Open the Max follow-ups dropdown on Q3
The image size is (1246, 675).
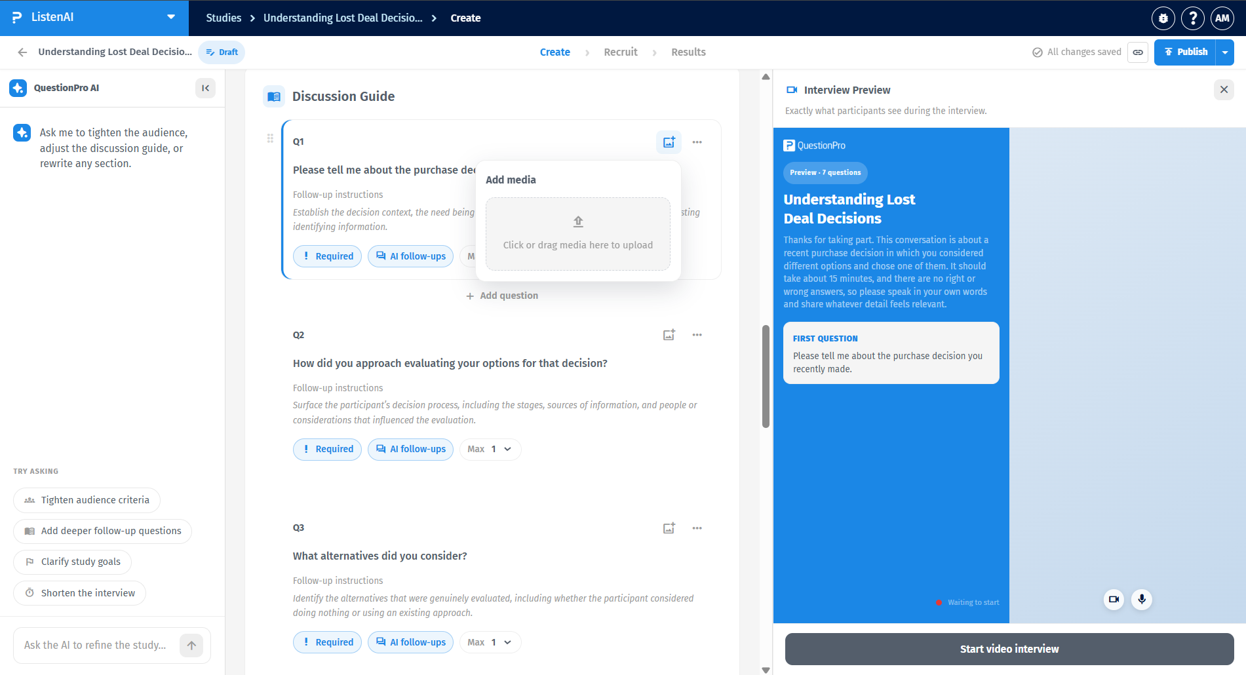click(x=490, y=642)
